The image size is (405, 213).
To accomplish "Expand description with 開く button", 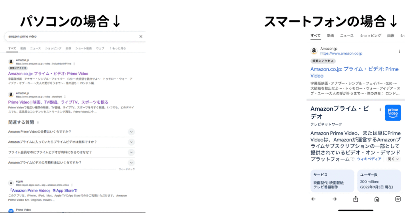I will pos(393,159).
